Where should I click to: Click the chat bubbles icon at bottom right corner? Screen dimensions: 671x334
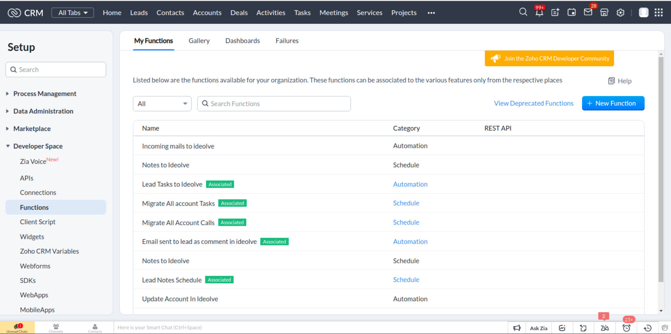[x=665, y=328]
